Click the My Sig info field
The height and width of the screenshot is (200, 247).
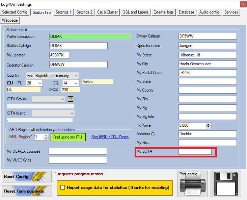coord(208,117)
